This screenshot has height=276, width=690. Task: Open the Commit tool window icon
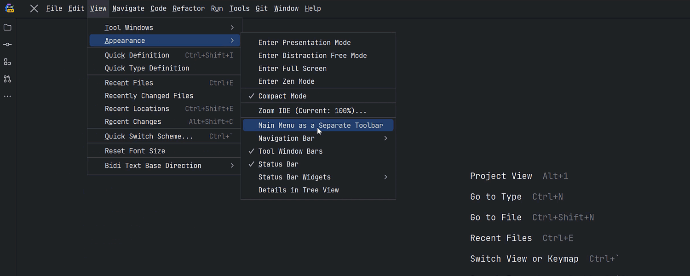point(7,45)
